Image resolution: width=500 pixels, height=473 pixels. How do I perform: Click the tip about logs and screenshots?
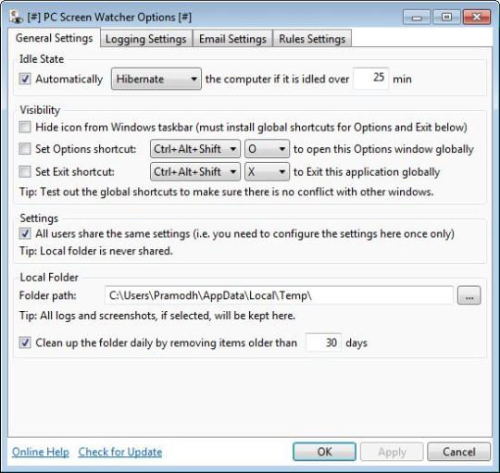157,316
